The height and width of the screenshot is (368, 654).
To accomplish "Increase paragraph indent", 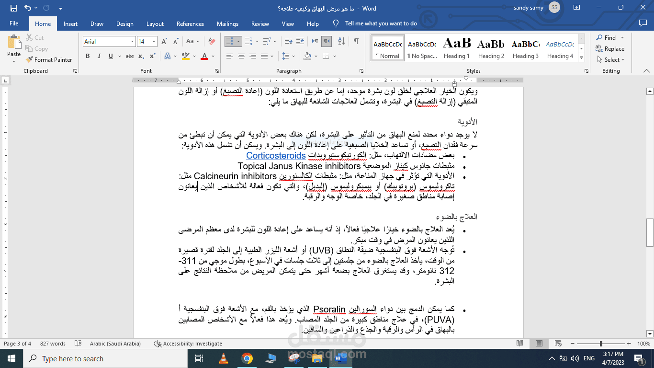I will pyautogui.click(x=300, y=41).
